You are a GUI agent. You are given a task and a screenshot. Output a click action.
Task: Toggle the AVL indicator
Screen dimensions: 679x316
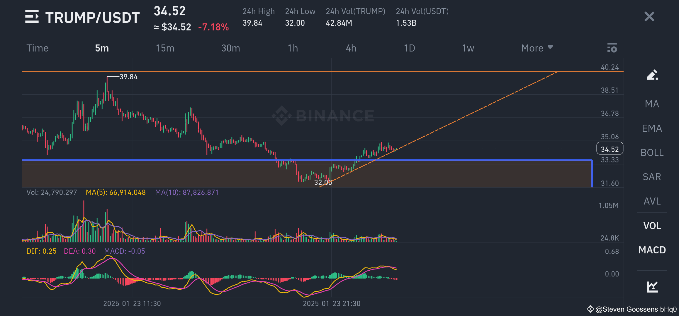click(652, 201)
